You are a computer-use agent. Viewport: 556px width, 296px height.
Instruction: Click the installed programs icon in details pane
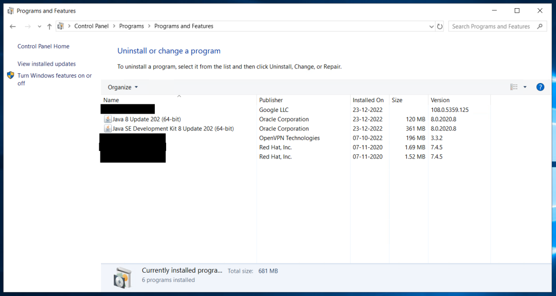[123, 277]
